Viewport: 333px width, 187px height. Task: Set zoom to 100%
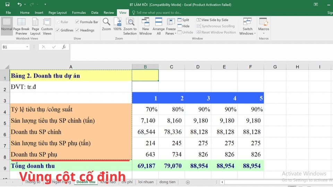(x=117, y=24)
